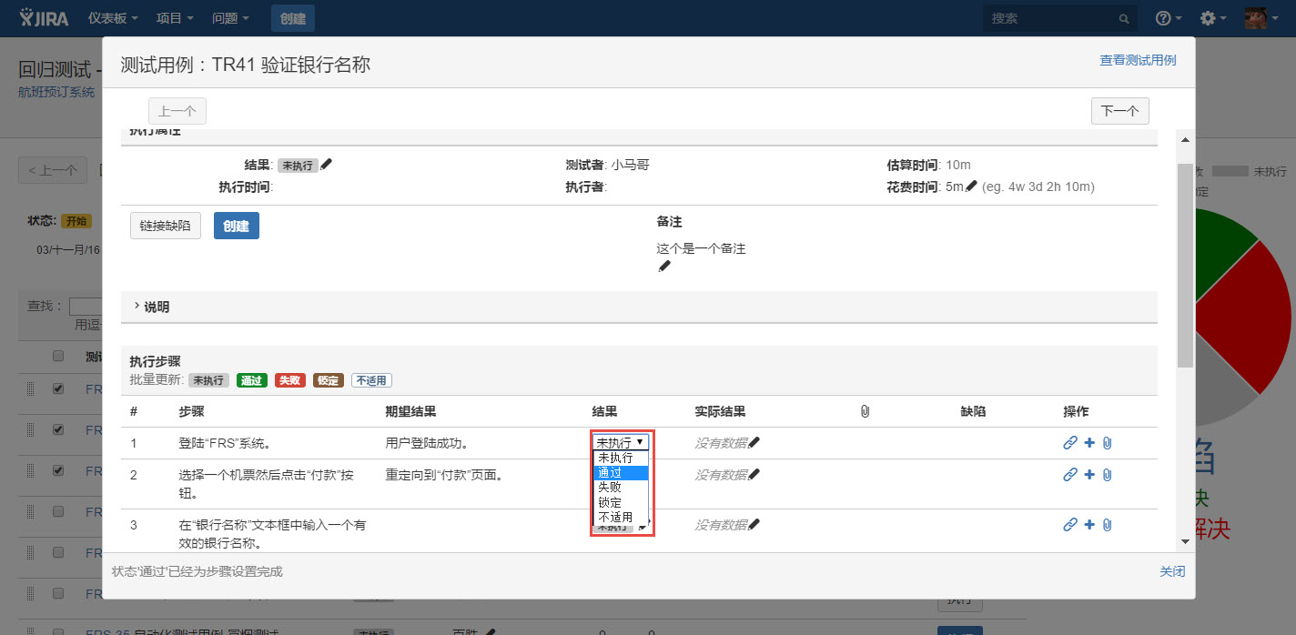Click attachment header icon in steps table
Image resolution: width=1296 pixels, height=635 pixels.
pos(865,411)
